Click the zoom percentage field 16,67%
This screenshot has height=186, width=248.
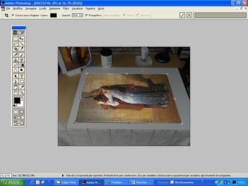point(6,176)
